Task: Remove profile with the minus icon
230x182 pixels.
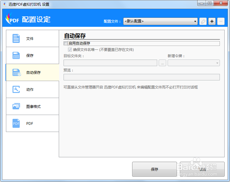Action: tap(221, 21)
